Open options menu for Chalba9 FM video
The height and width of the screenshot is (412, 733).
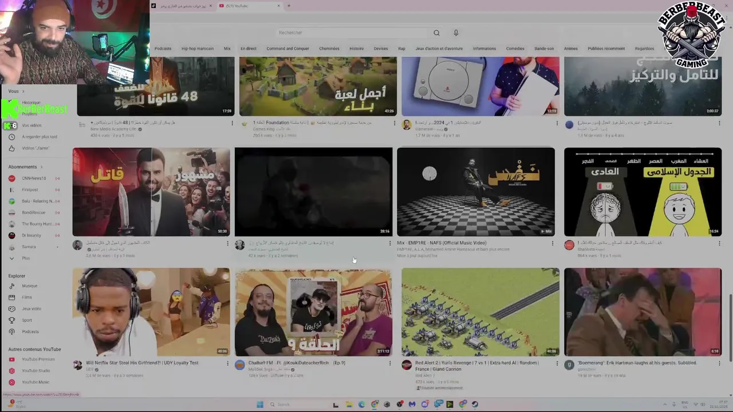[x=390, y=363]
